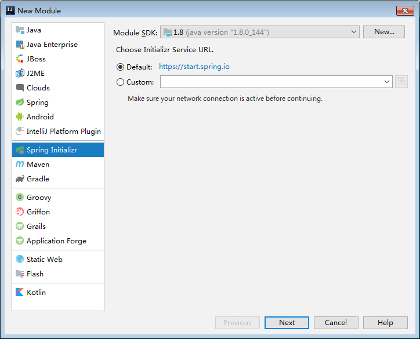Select the Application Forge label

(x=56, y=241)
